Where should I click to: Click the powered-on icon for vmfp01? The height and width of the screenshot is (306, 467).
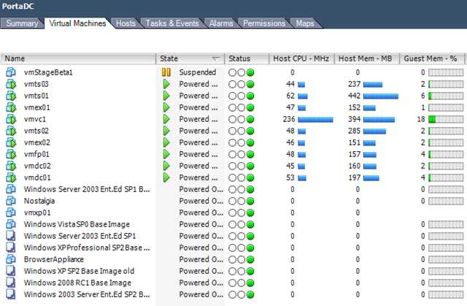pos(166,154)
